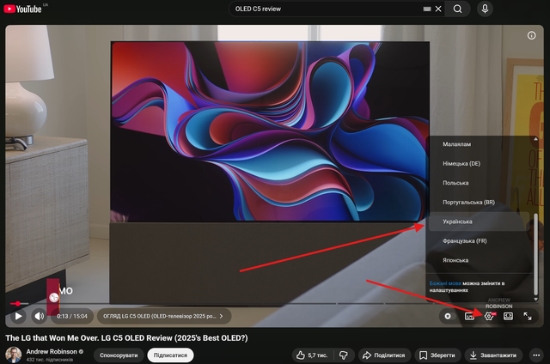Screen dimensions: 550x364
Task: Open Andrew Robinson channel avatar
Action: 14,355
